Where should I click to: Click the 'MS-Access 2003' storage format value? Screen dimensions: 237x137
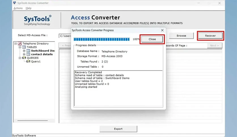112,56
